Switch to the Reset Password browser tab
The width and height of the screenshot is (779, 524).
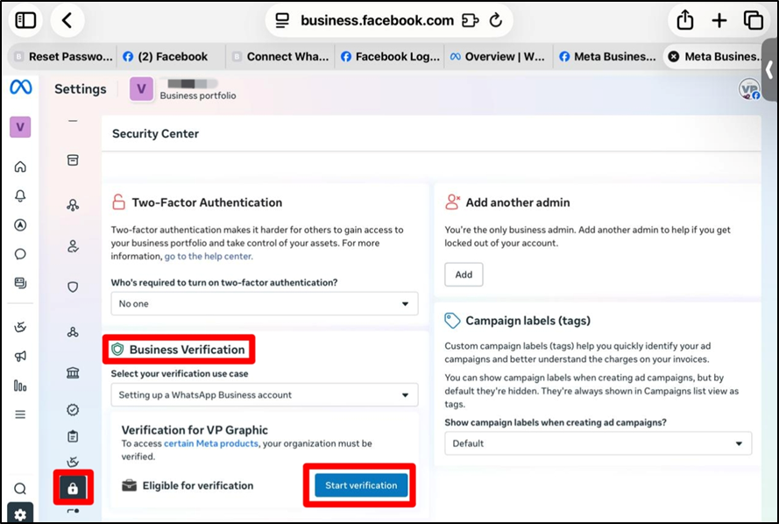[61, 57]
